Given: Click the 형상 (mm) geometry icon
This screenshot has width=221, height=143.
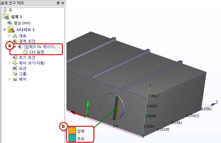Looking at the screenshot, I should pyautogui.click(x=10, y=23).
